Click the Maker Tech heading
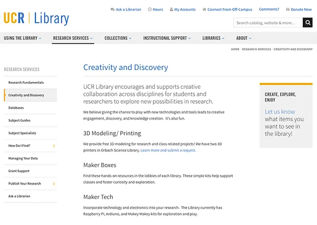Viewport: 317px width, 225px height. [98, 197]
